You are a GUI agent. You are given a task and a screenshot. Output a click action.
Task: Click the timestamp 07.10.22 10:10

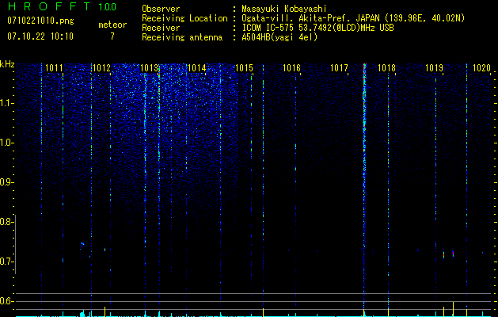point(40,36)
